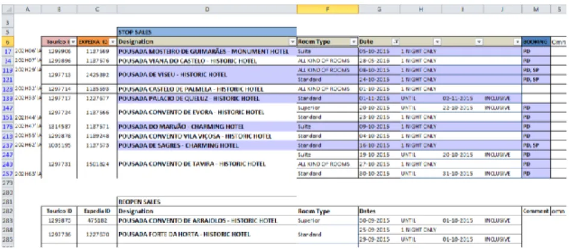Select row 6 header
This screenshot has width=569, height=249.
pos(8,42)
